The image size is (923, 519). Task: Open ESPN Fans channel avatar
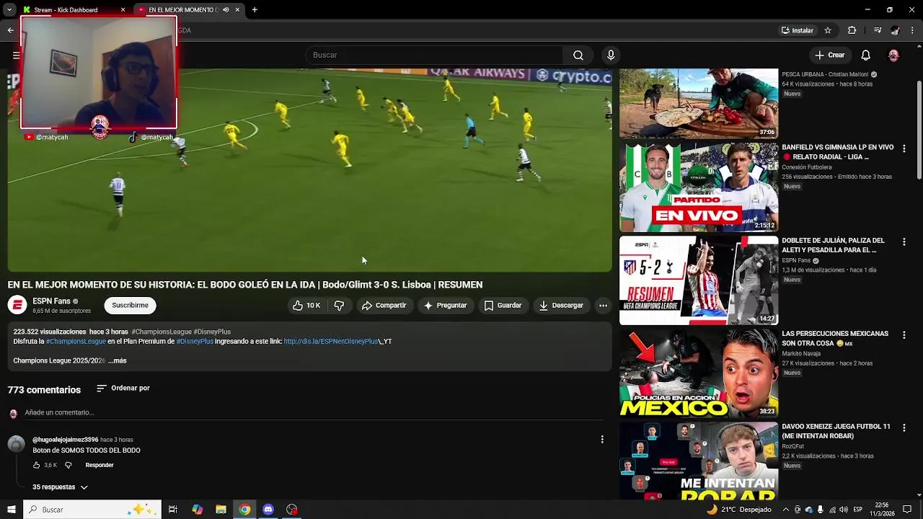(x=17, y=306)
